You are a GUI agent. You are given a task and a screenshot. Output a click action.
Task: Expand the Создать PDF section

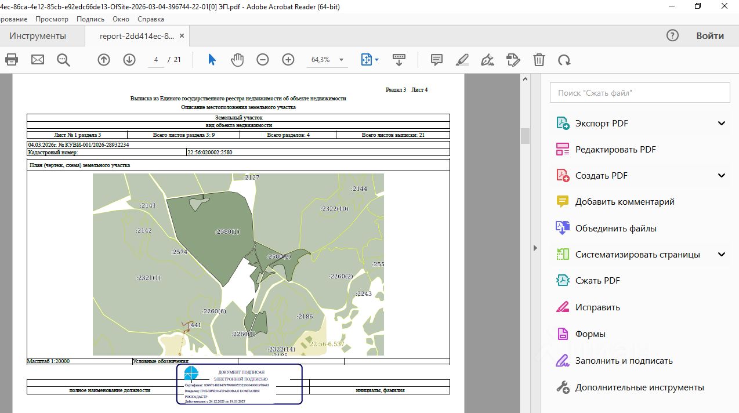click(x=722, y=176)
